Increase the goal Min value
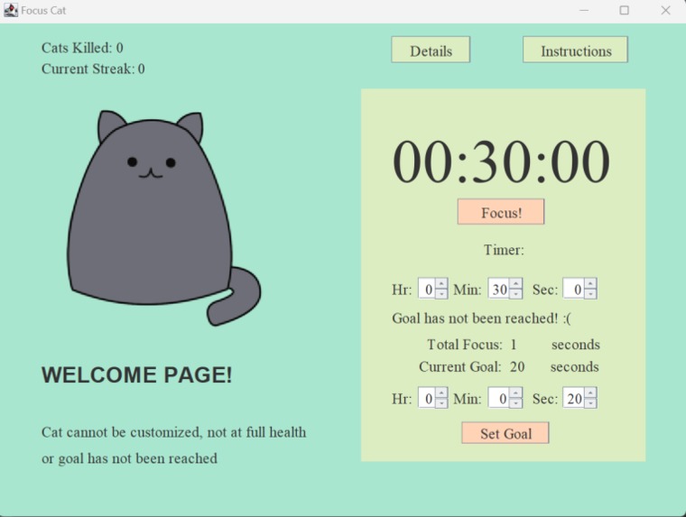686x517 pixels. click(x=515, y=392)
